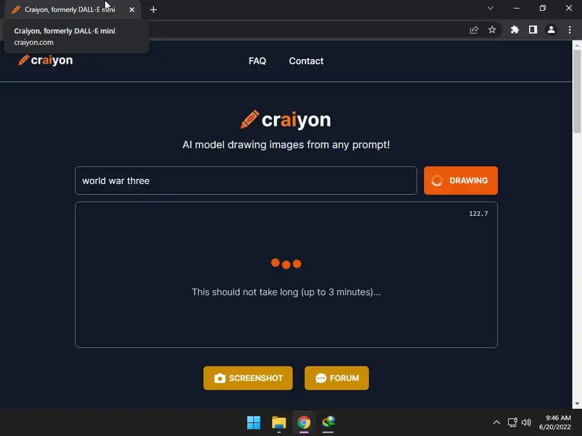Open the Chrome profile icon
The image size is (582, 436).
(551, 30)
